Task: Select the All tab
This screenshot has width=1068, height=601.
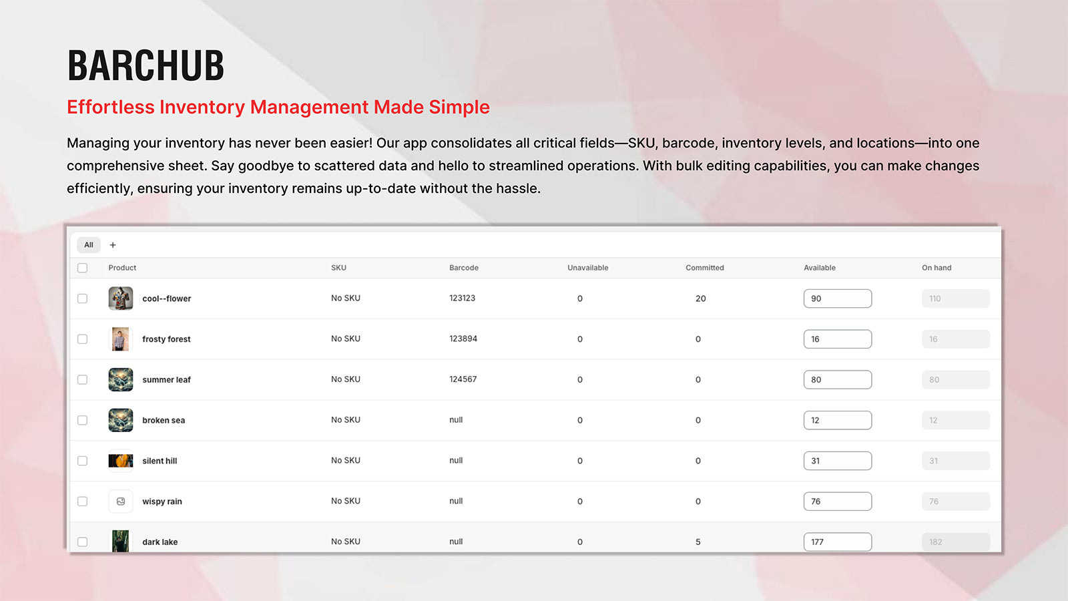Action: pyautogui.click(x=89, y=245)
